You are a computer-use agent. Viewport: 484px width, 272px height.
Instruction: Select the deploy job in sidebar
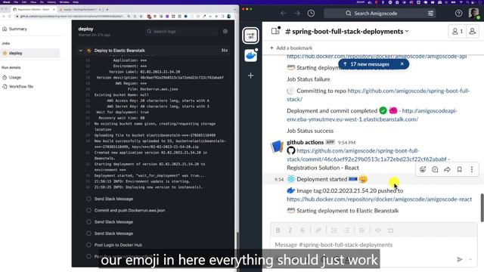(30, 53)
